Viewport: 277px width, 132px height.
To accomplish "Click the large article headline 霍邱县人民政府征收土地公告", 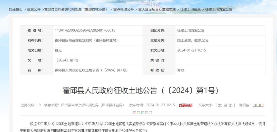I will coord(141,91).
